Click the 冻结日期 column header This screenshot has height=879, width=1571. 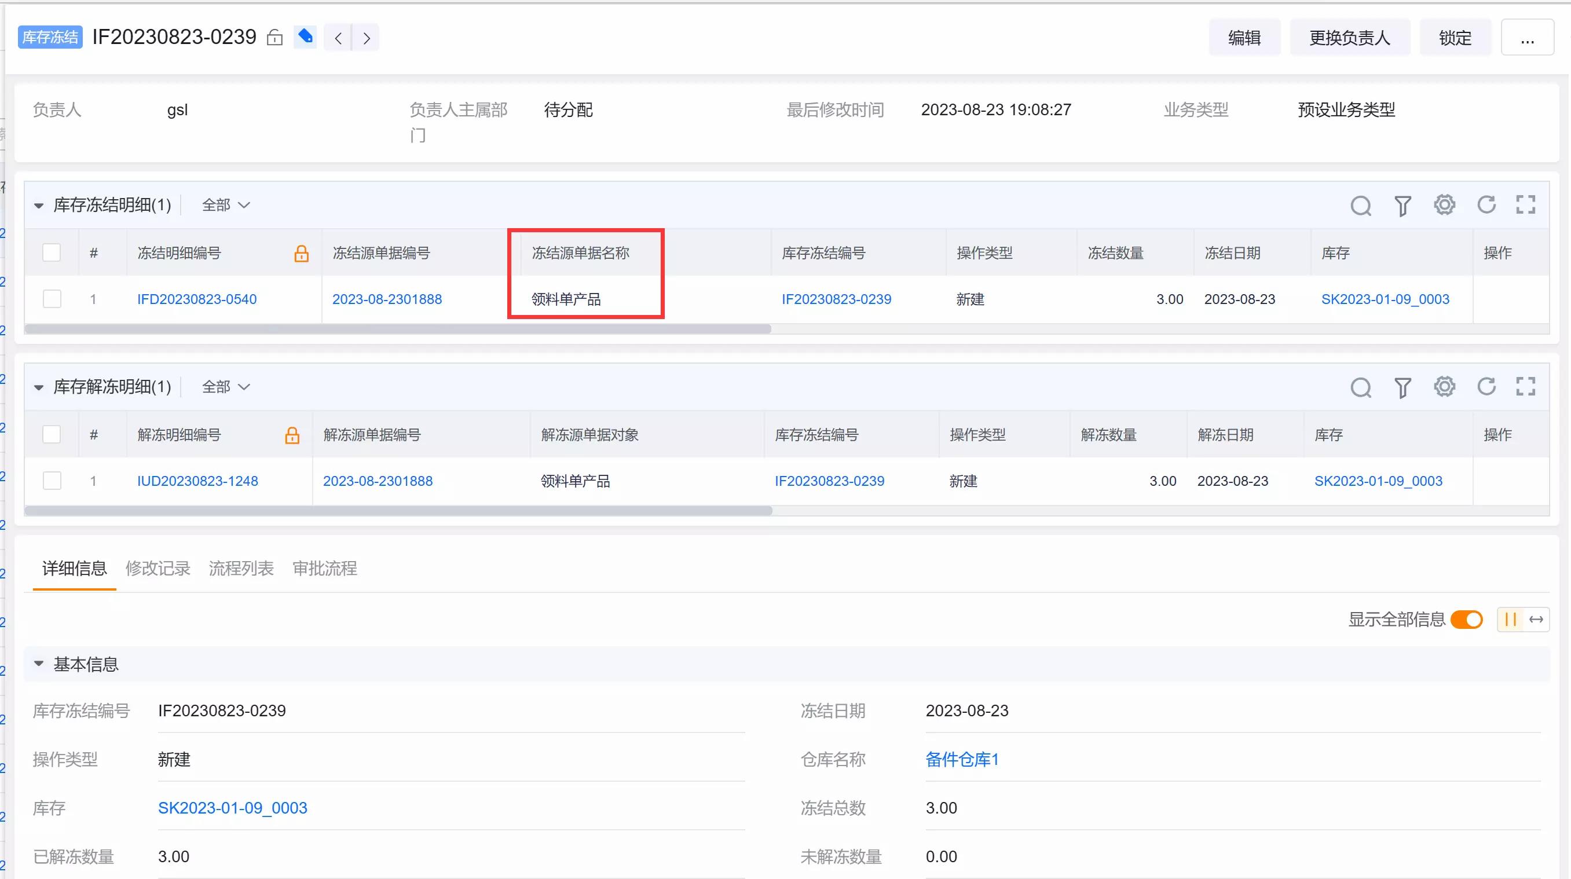click(1232, 252)
